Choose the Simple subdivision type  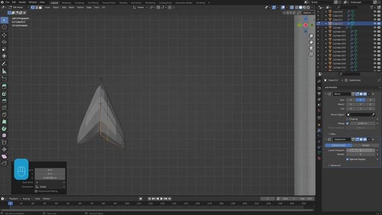point(365,145)
